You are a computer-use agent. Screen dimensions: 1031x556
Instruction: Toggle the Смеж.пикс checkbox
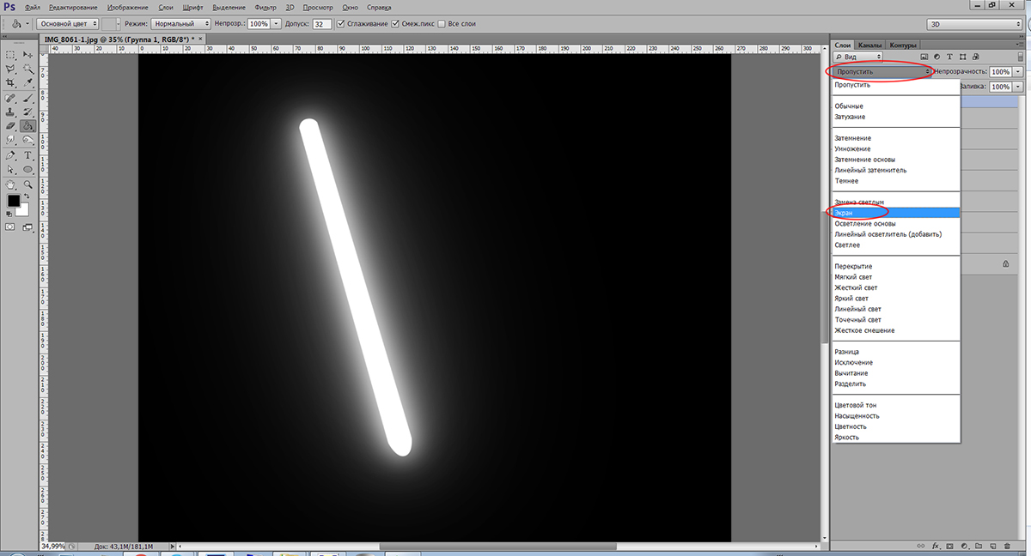(x=395, y=24)
